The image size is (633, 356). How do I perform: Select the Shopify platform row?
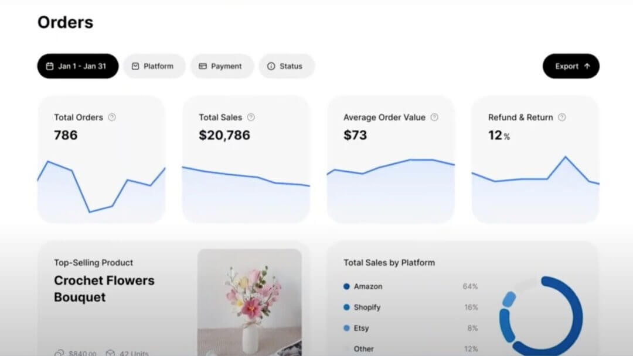point(410,307)
